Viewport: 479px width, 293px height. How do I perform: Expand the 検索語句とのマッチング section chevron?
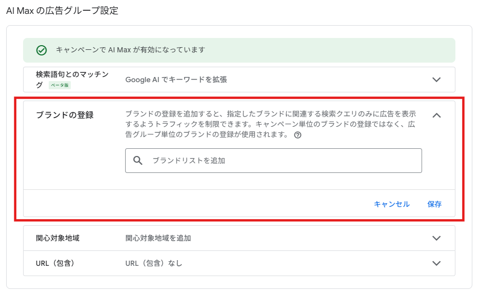pos(436,80)
